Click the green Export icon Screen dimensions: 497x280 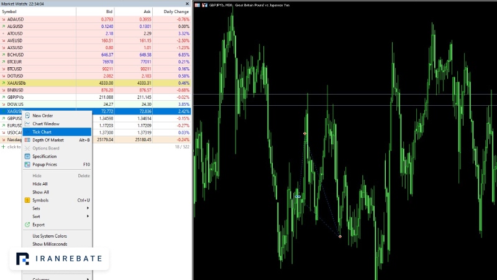tap(27, 225)
